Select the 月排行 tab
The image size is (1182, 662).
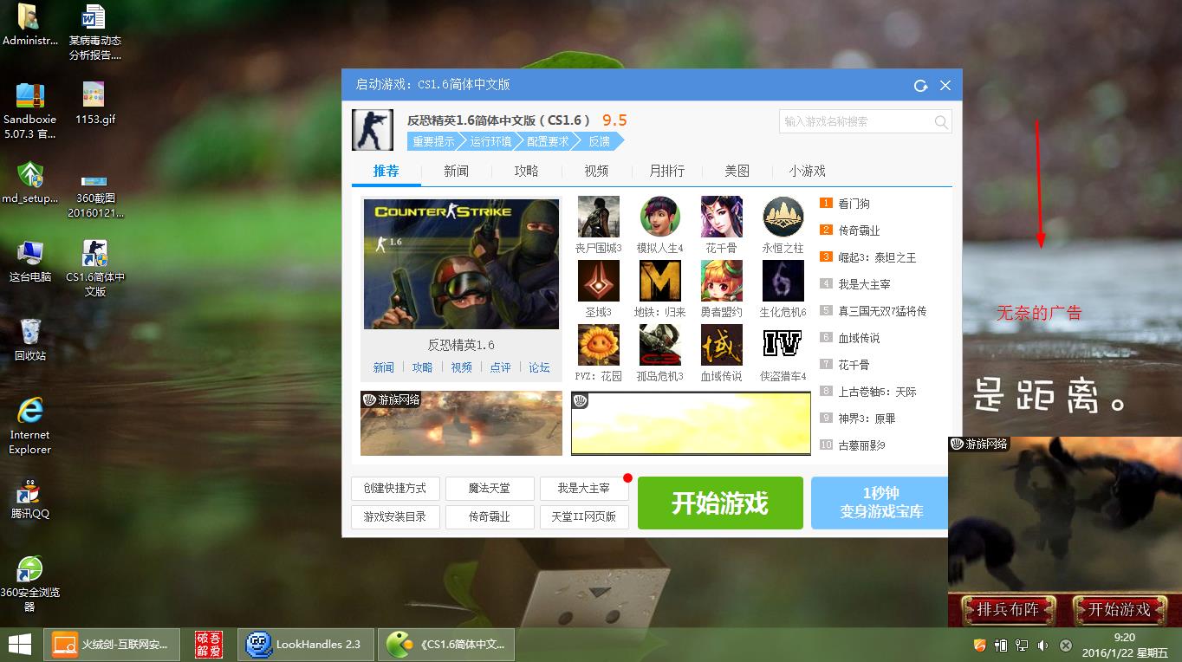click(667, 171)
